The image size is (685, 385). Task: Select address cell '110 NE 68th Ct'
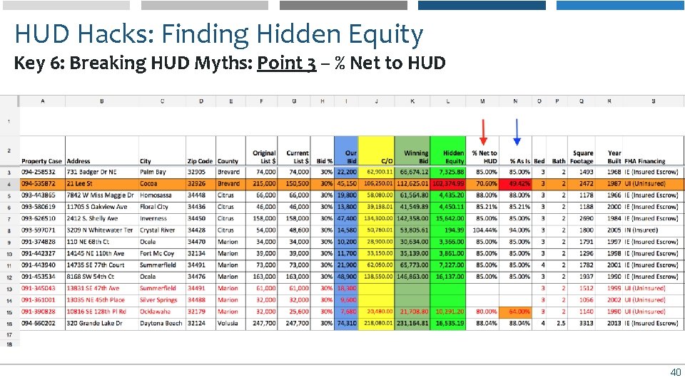pos(102,242)
